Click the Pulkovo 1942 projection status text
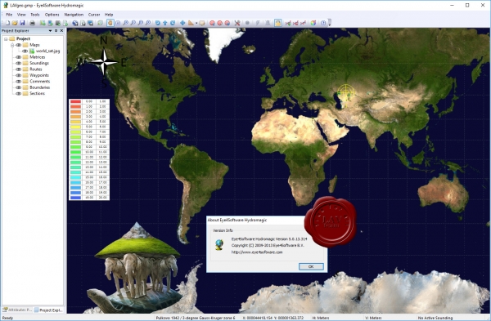The image size is (491, 321). [x=196, y=318]
